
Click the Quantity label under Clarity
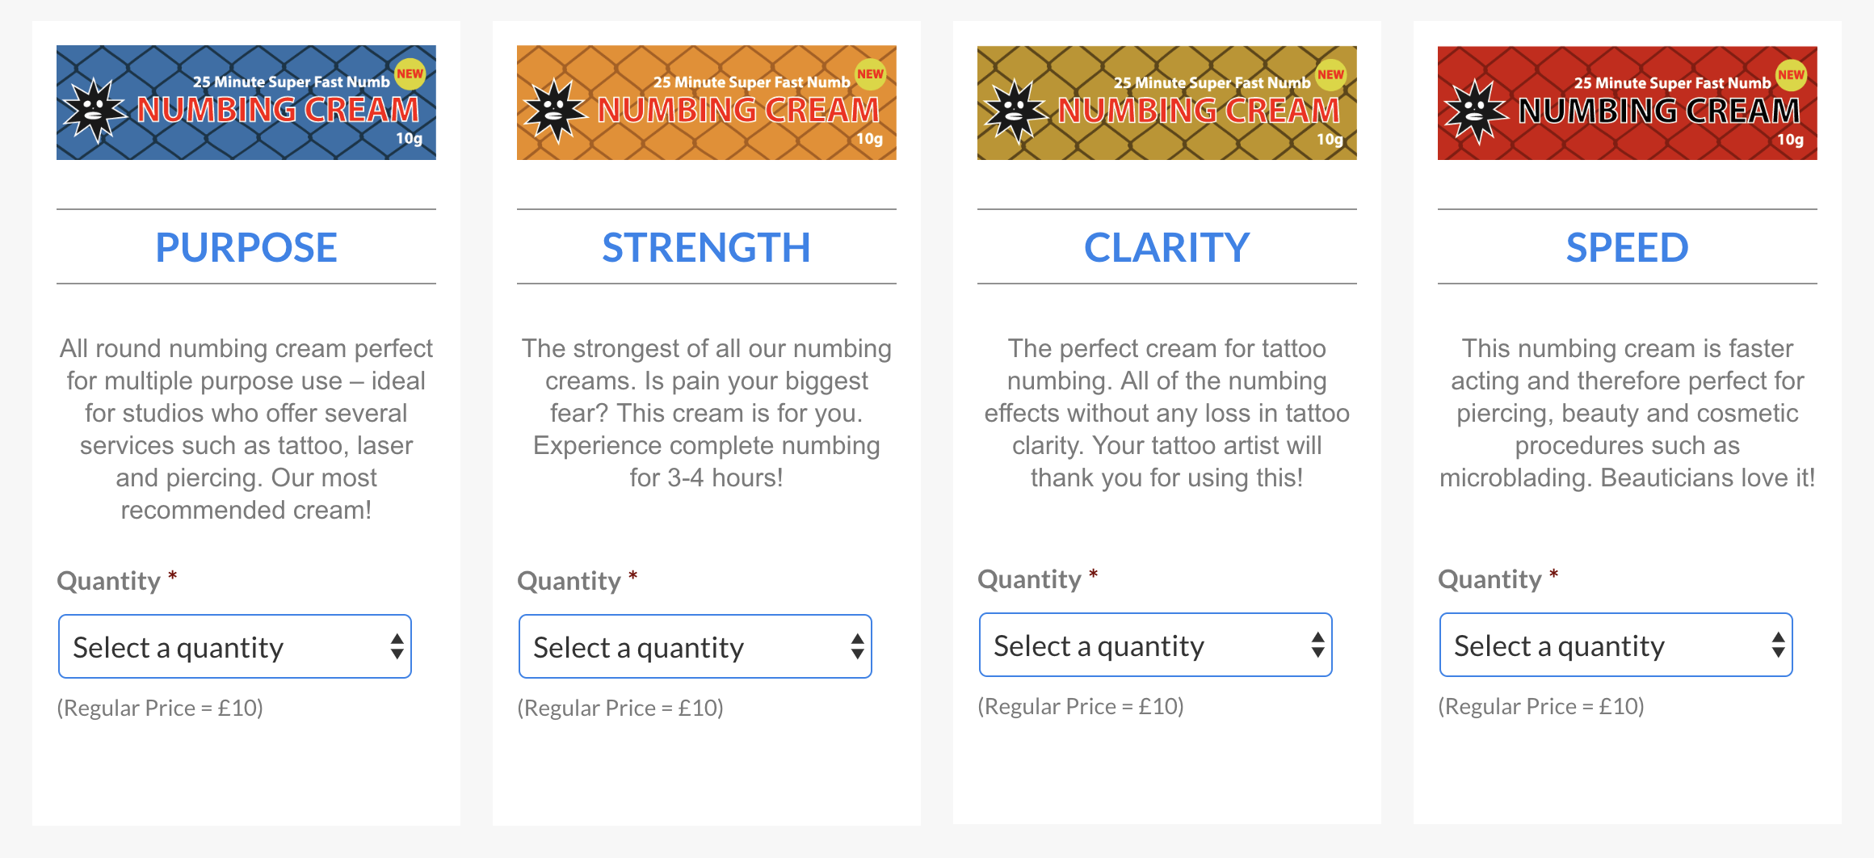(1029, 579)
